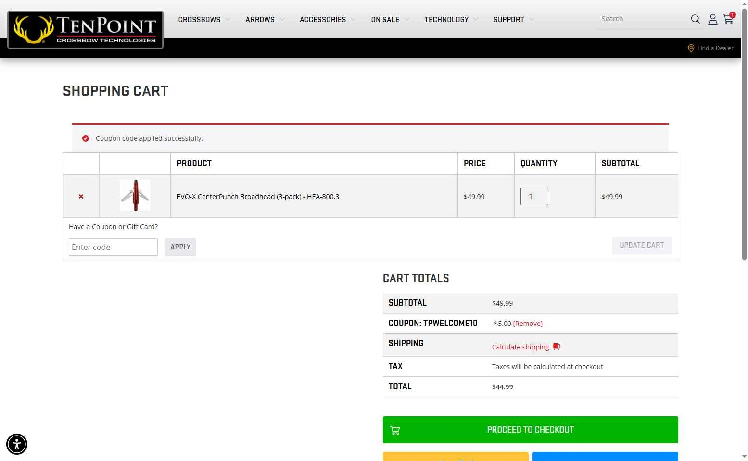Open the accessibility widget icon

click(x=17, y=444)
